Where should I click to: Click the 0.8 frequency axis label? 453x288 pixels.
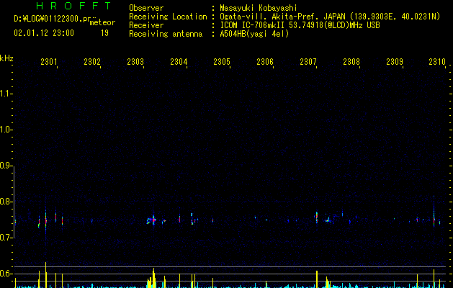(x=6, y=202)
